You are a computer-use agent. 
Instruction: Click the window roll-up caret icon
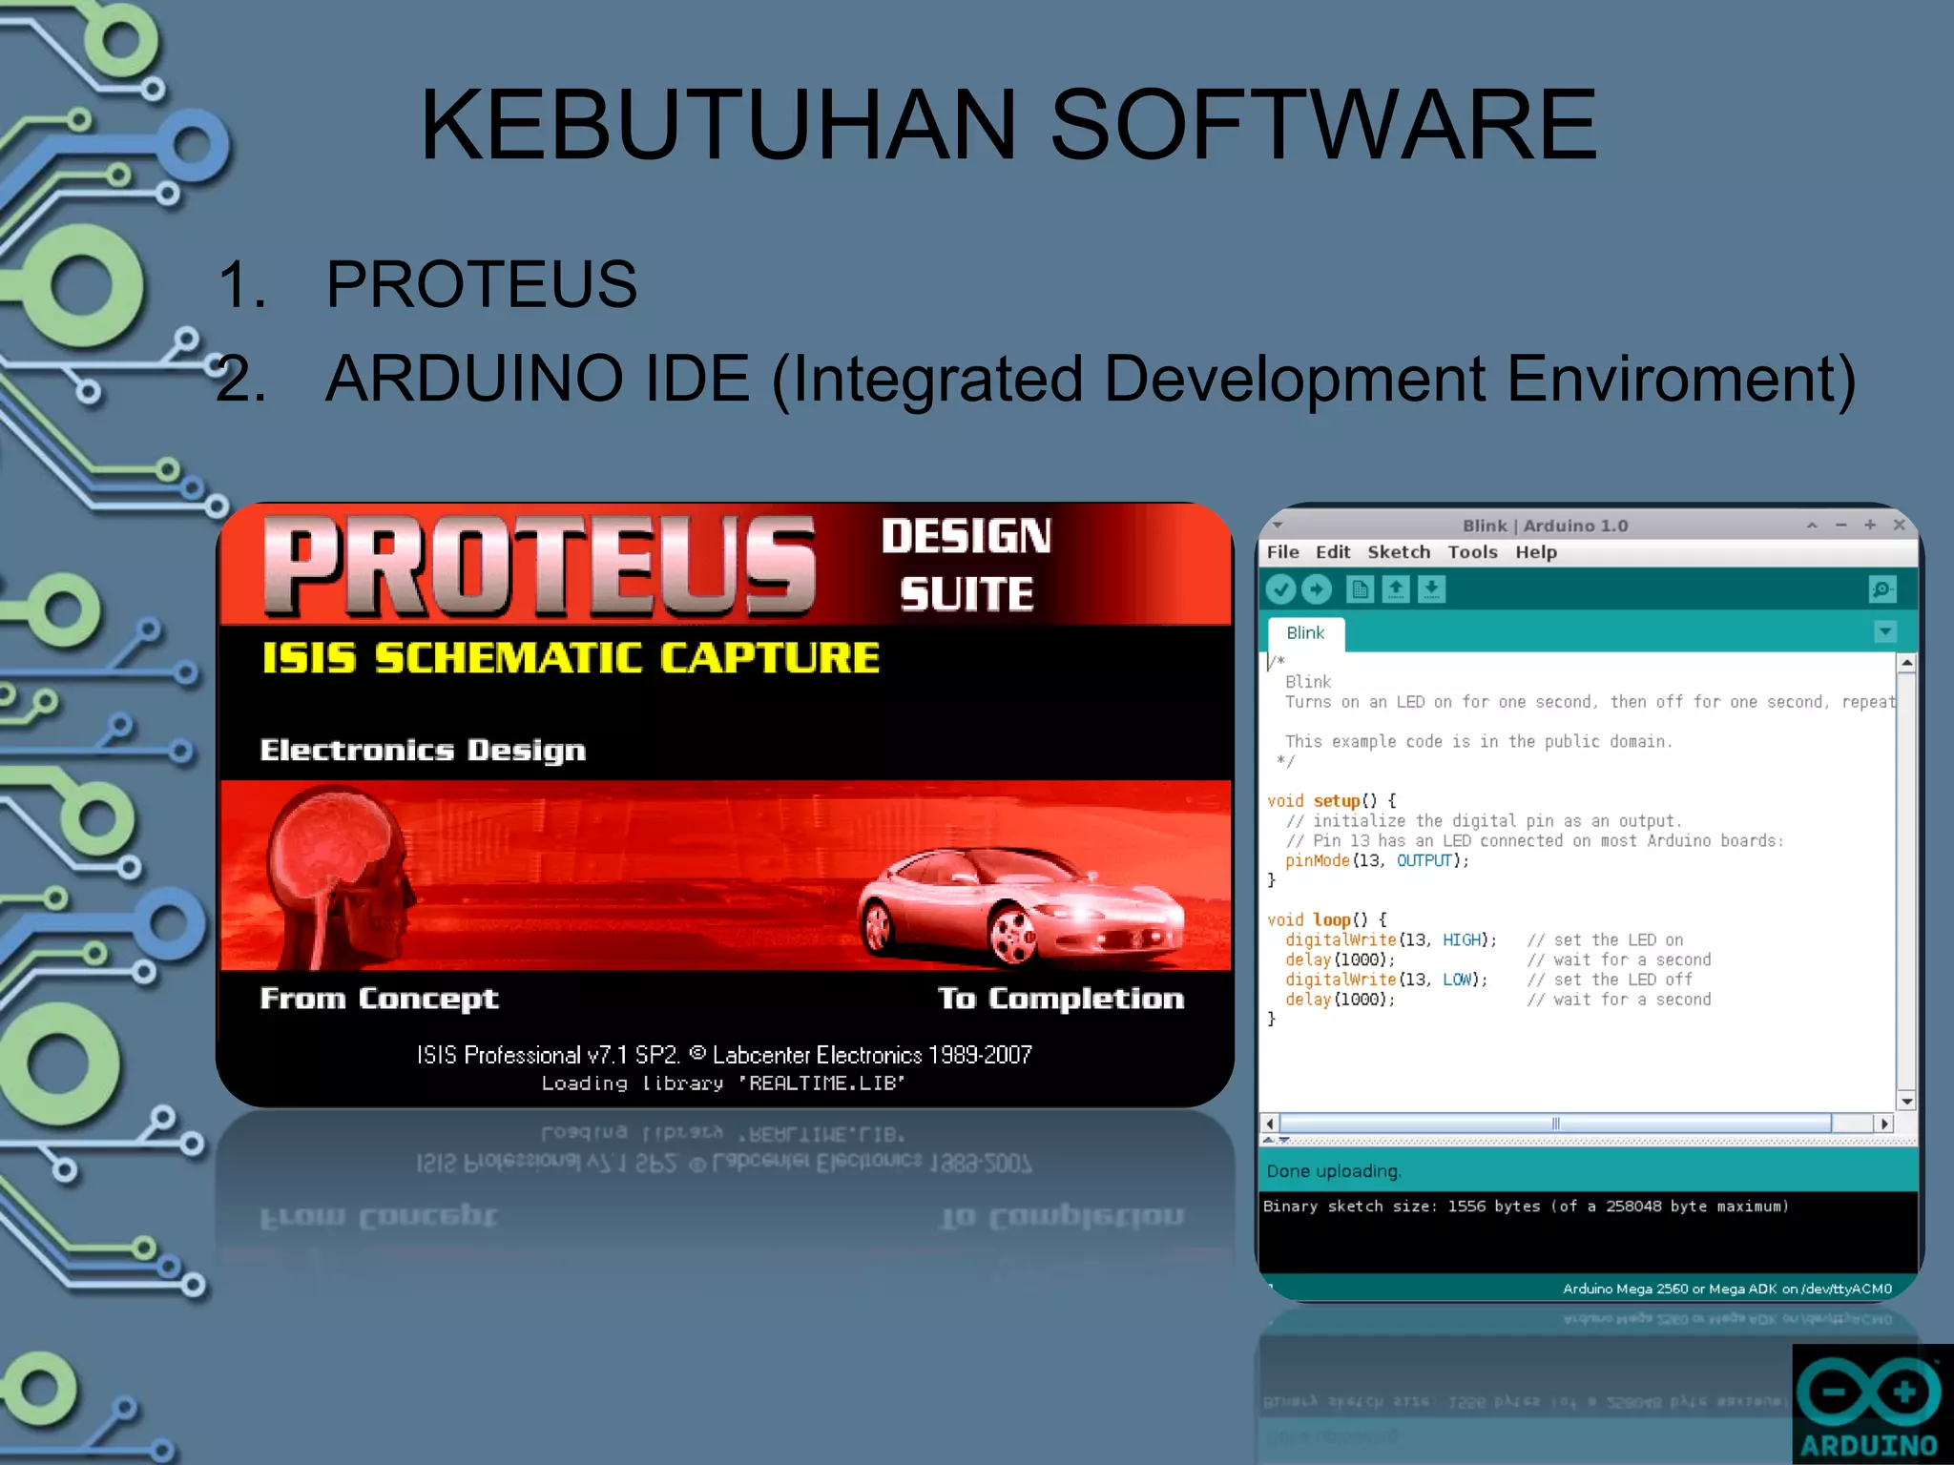(1811, 526)
